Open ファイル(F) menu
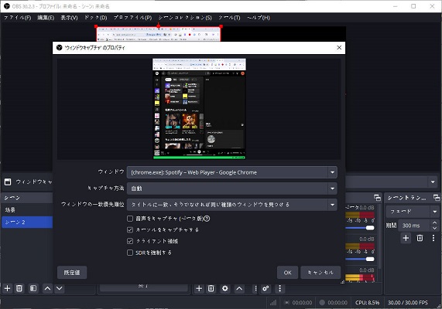 [x=18, y=18]
